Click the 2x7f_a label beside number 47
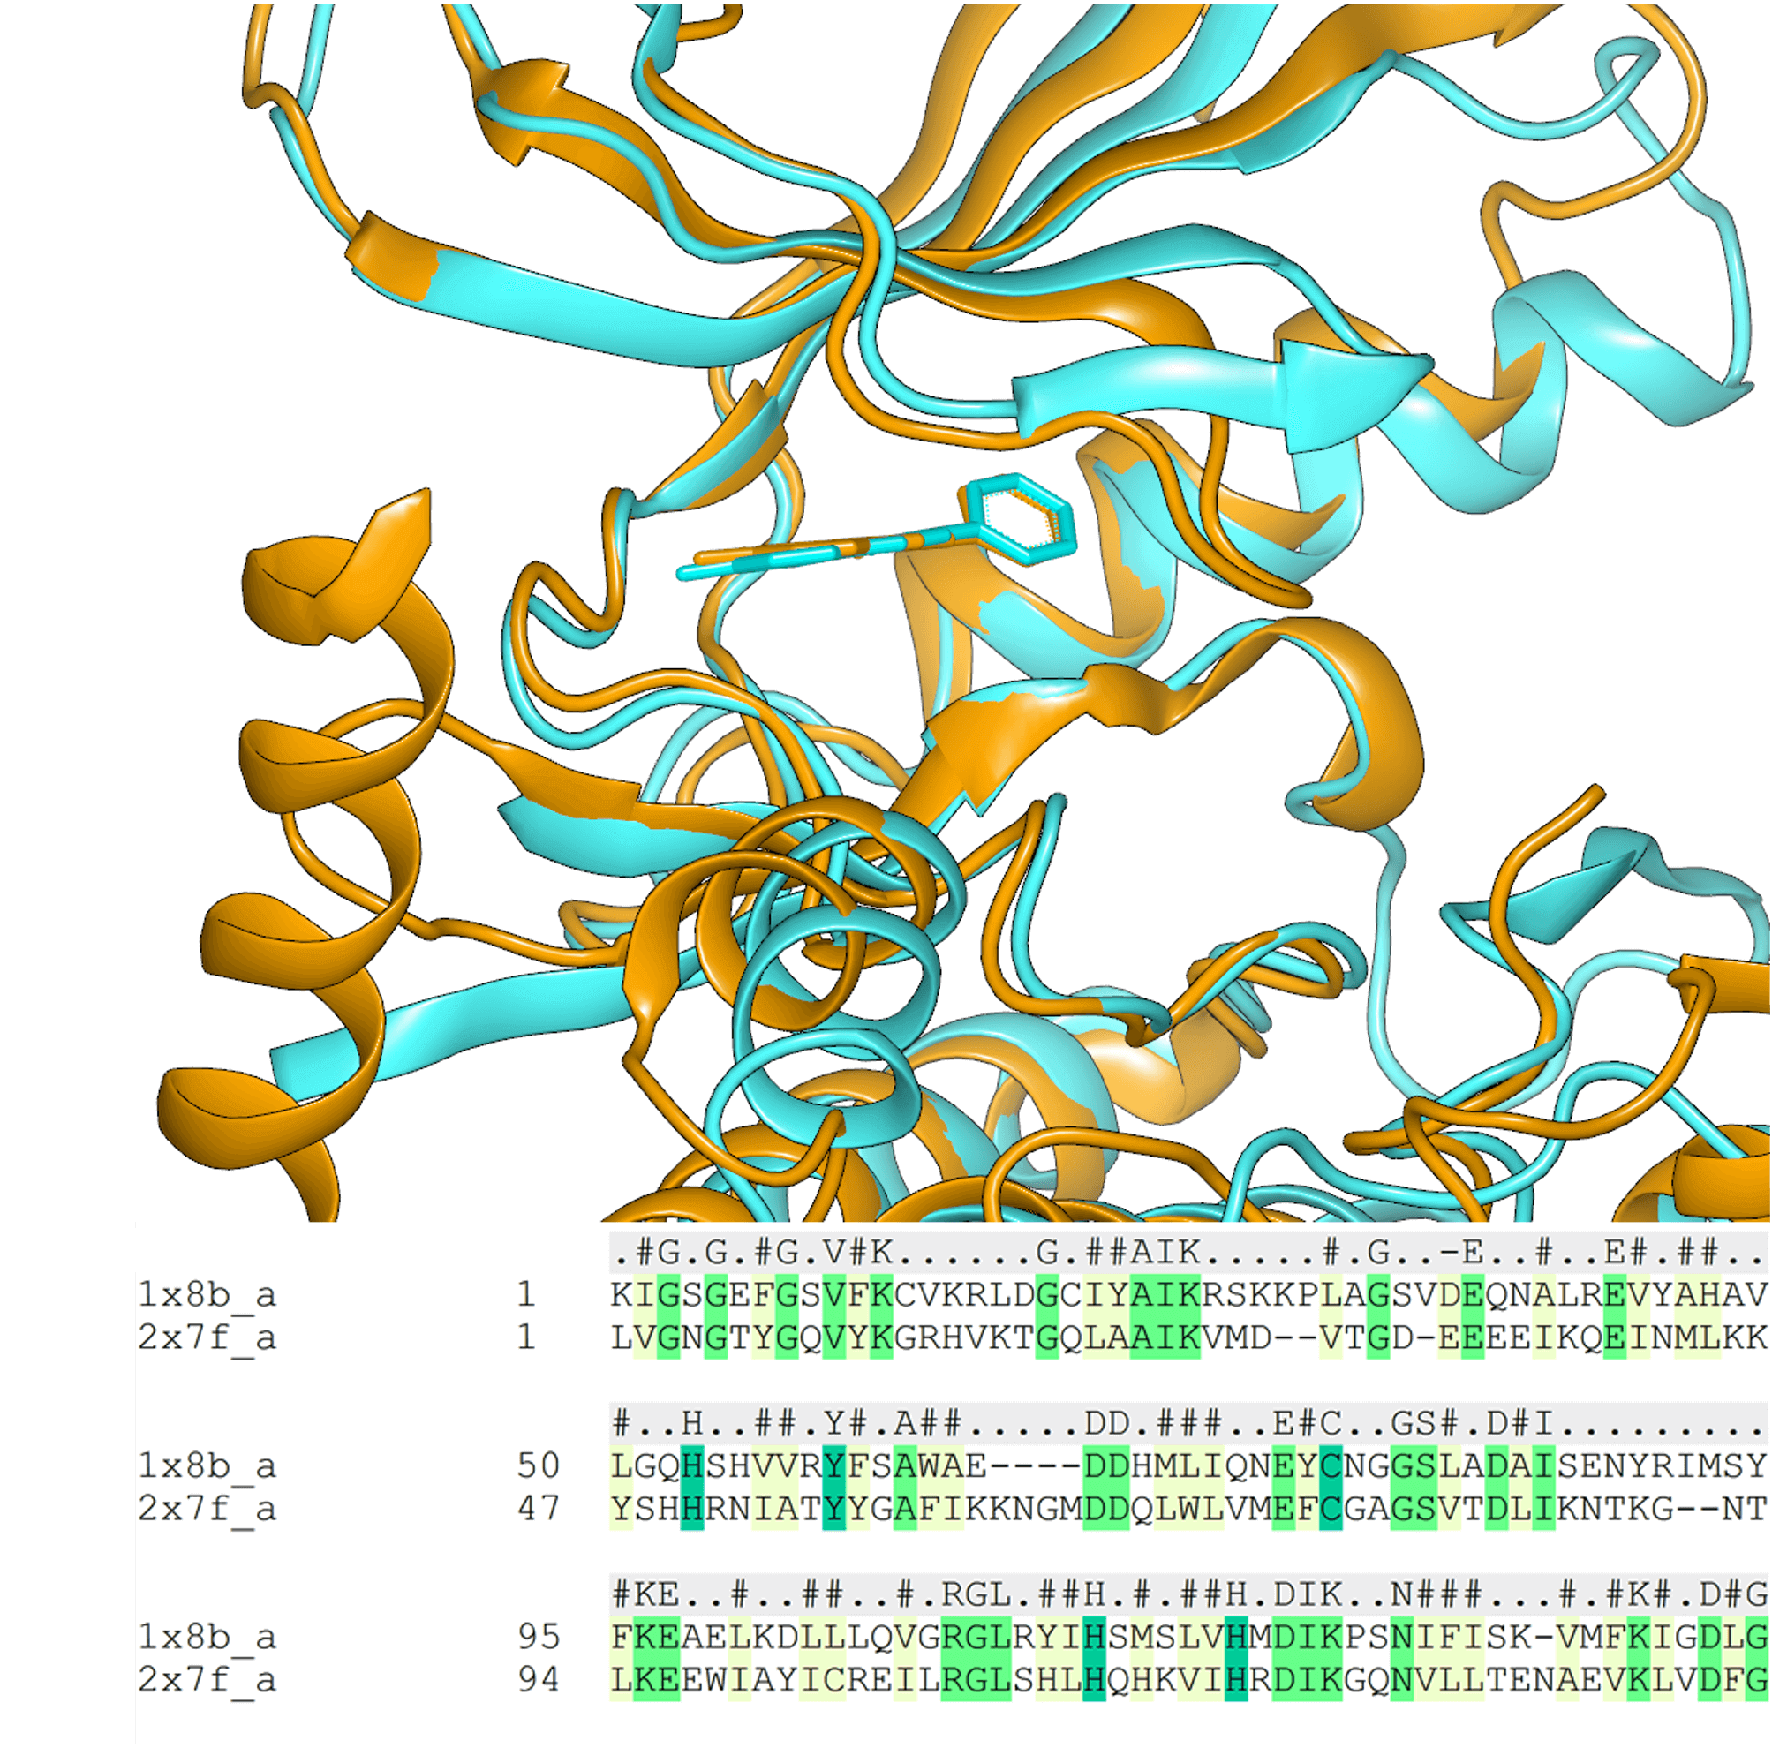The height and width of the screenshot is (1748, 1772). (207, 1509)
